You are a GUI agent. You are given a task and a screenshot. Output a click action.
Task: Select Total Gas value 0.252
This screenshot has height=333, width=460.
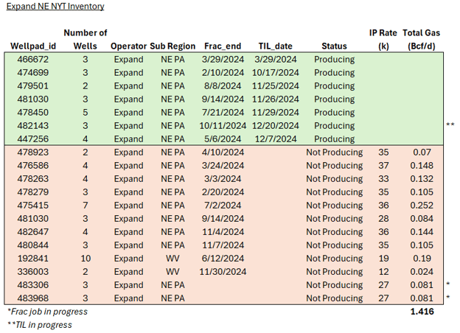422,206
